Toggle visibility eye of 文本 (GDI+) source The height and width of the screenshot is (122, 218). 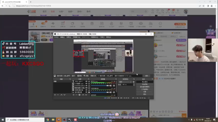coord(86,82)
